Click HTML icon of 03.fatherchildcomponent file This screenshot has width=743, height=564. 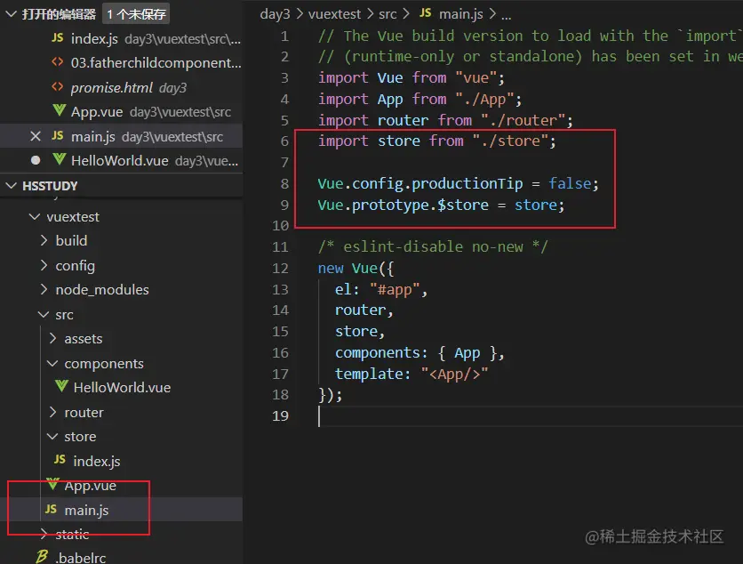tap(58, 62)
